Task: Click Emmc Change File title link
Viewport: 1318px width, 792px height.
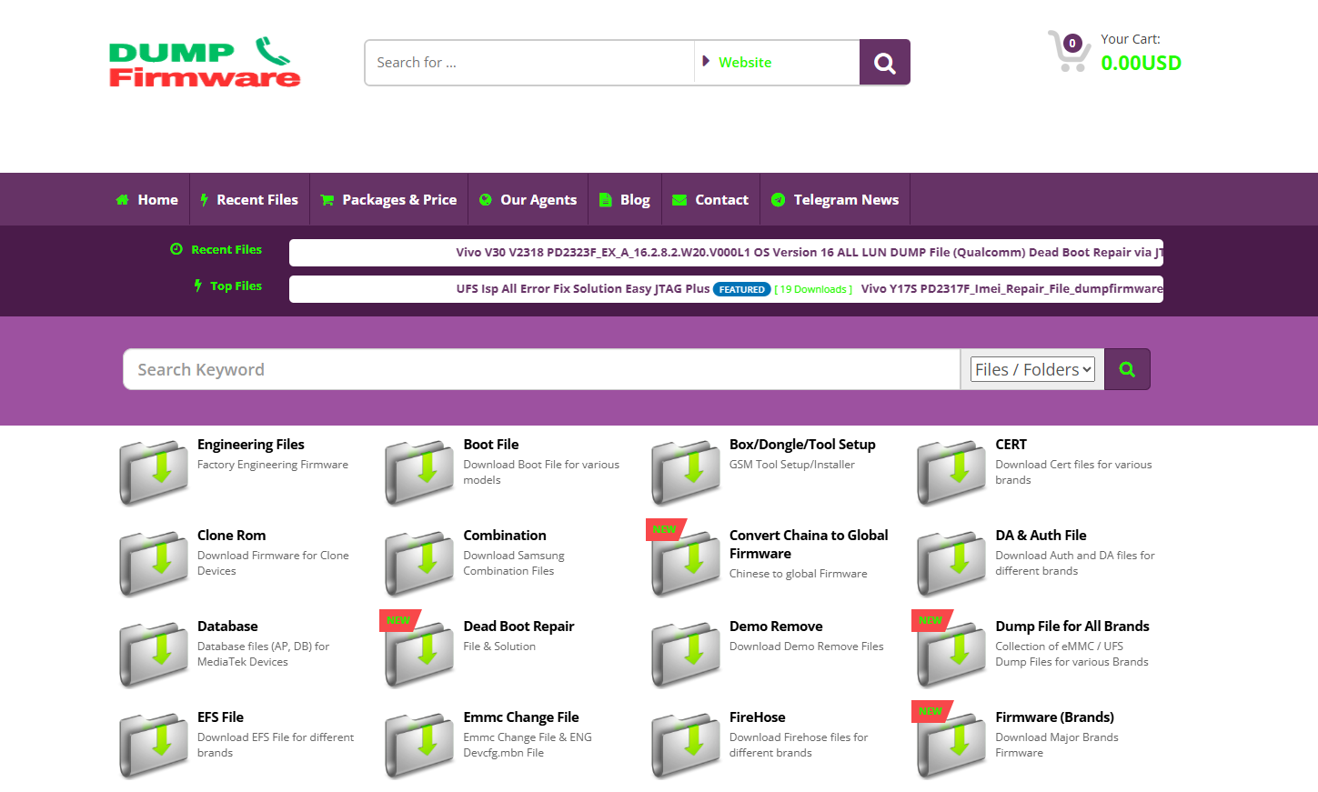Action: [x=521, y=717]
